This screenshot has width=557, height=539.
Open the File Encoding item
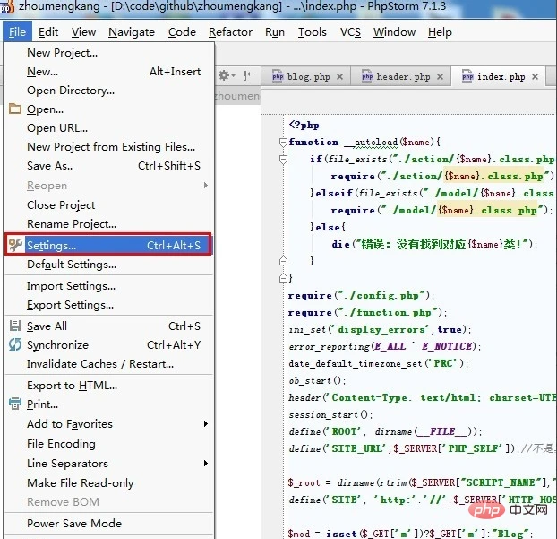click(108, 443)
